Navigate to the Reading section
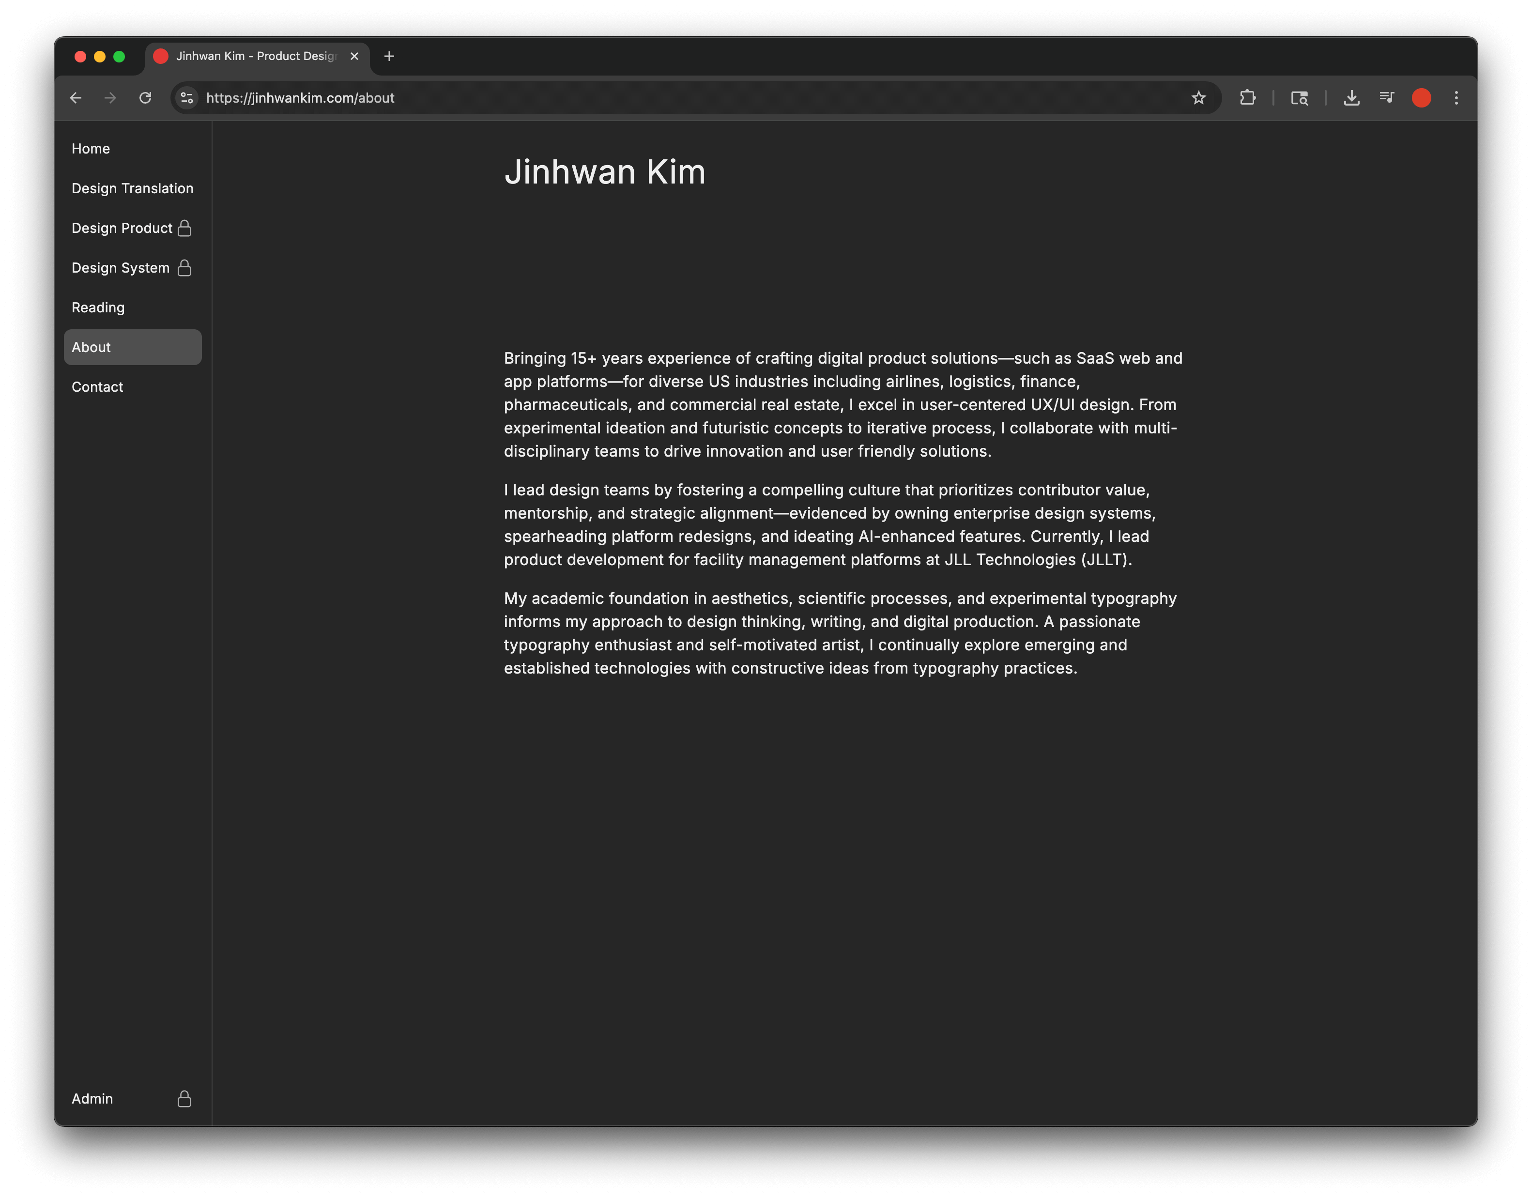 point(98,307)
